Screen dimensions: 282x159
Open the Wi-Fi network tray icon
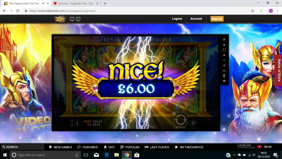pyautogui.click(x=249, y=155)
